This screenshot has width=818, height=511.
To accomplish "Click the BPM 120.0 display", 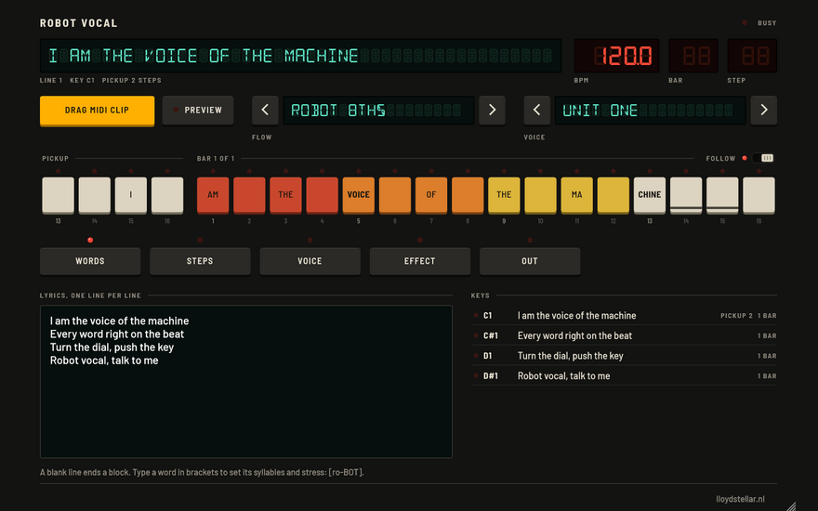I will 616,56.
